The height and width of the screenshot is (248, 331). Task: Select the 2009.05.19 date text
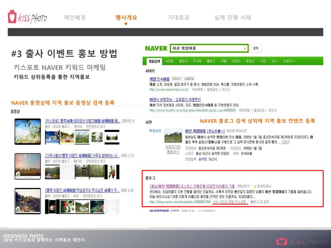point(128,121)
